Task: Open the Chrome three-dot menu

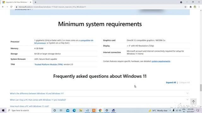Action: point(199,7)
